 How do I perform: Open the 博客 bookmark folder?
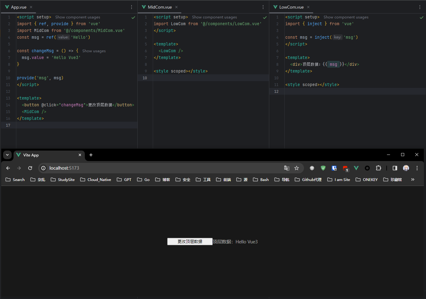[163, 179]
